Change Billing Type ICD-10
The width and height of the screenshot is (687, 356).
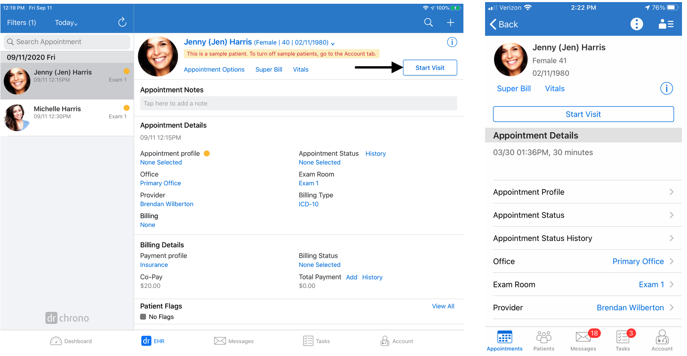coord(309,204)
